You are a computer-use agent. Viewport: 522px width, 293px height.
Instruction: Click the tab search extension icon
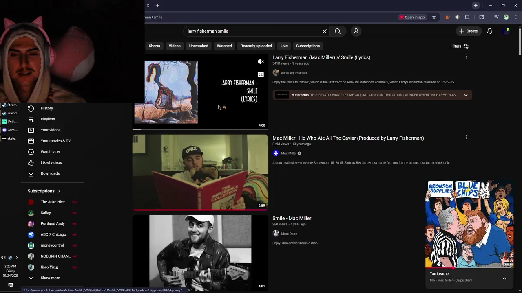(482, 17)
